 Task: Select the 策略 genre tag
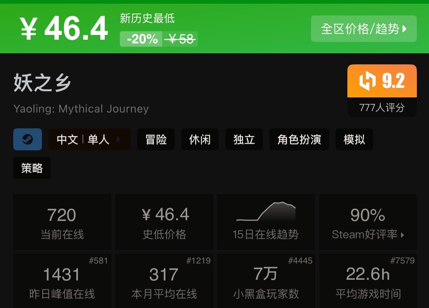click(x=32, y=168)
